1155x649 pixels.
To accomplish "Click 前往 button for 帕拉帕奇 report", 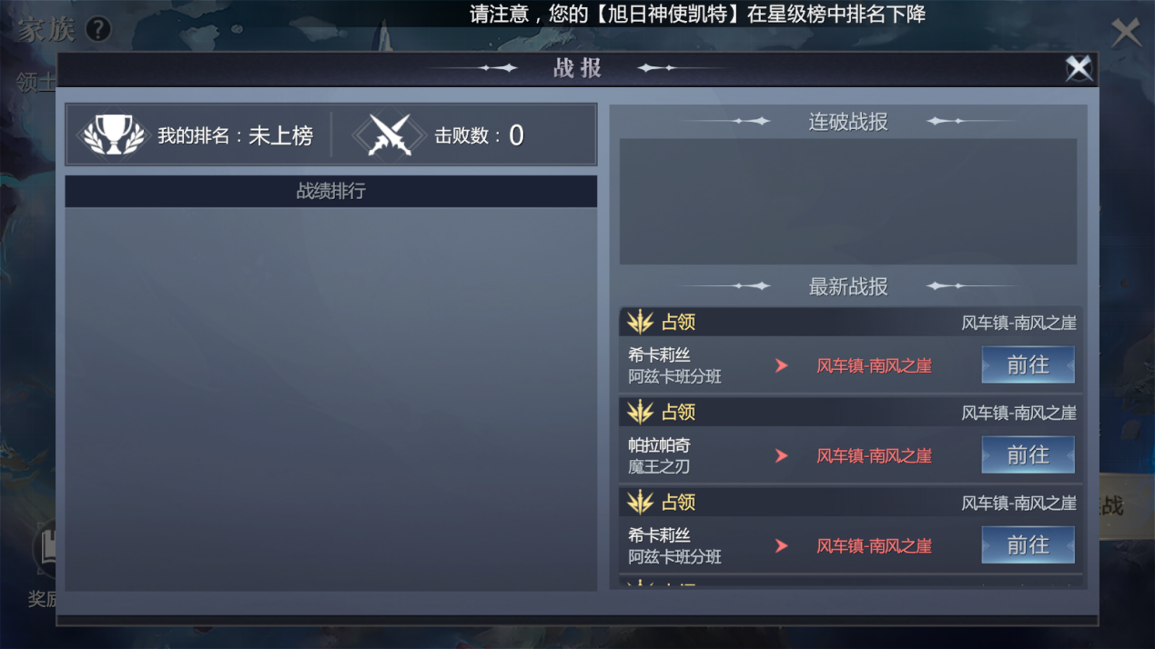I will click(1028, 454).
